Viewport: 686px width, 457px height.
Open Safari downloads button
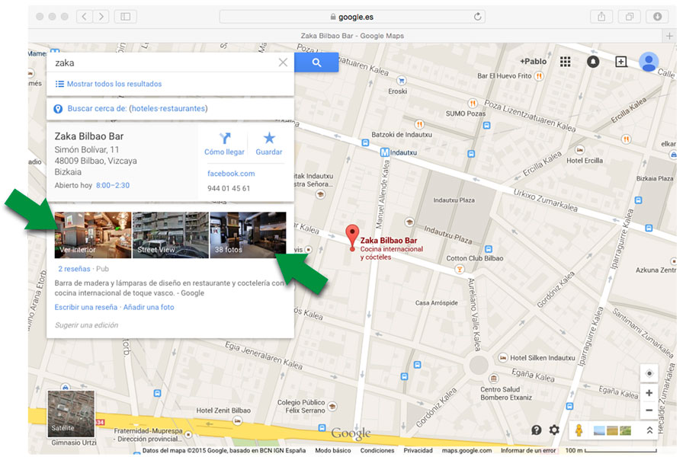pos(657,17)
